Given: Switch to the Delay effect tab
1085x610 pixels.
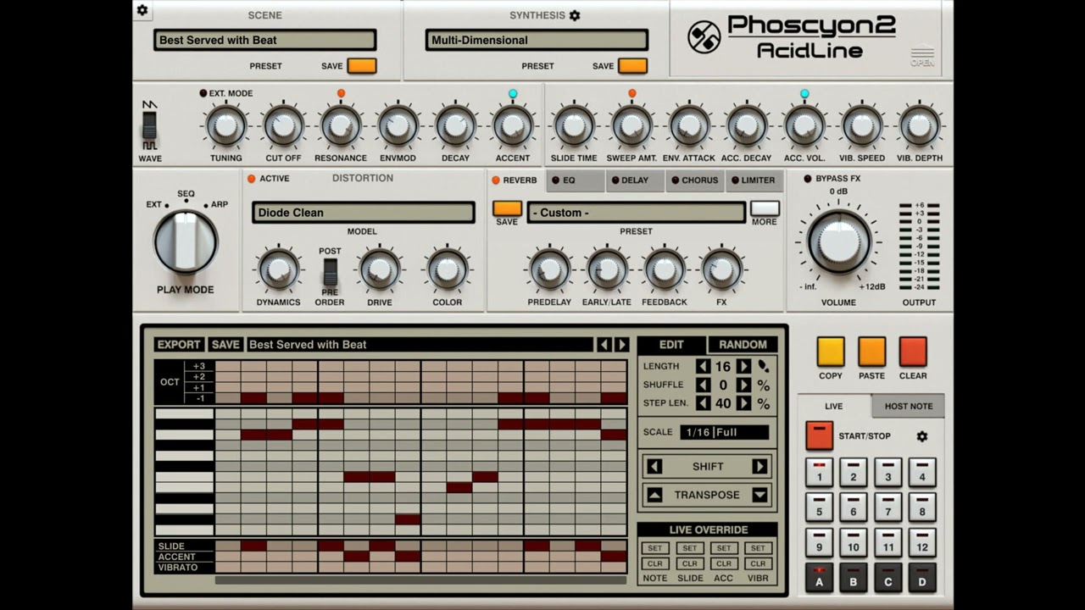Looking at the screenshot, I should 635,180.
